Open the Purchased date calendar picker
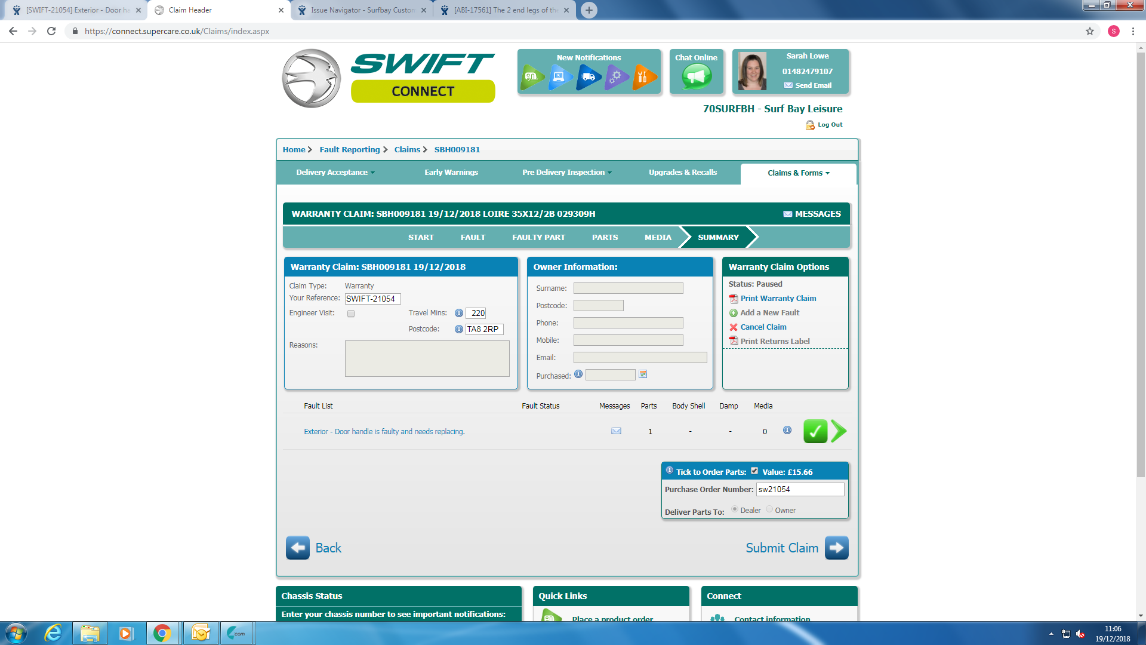1146x645 pixels. point(643,374)
